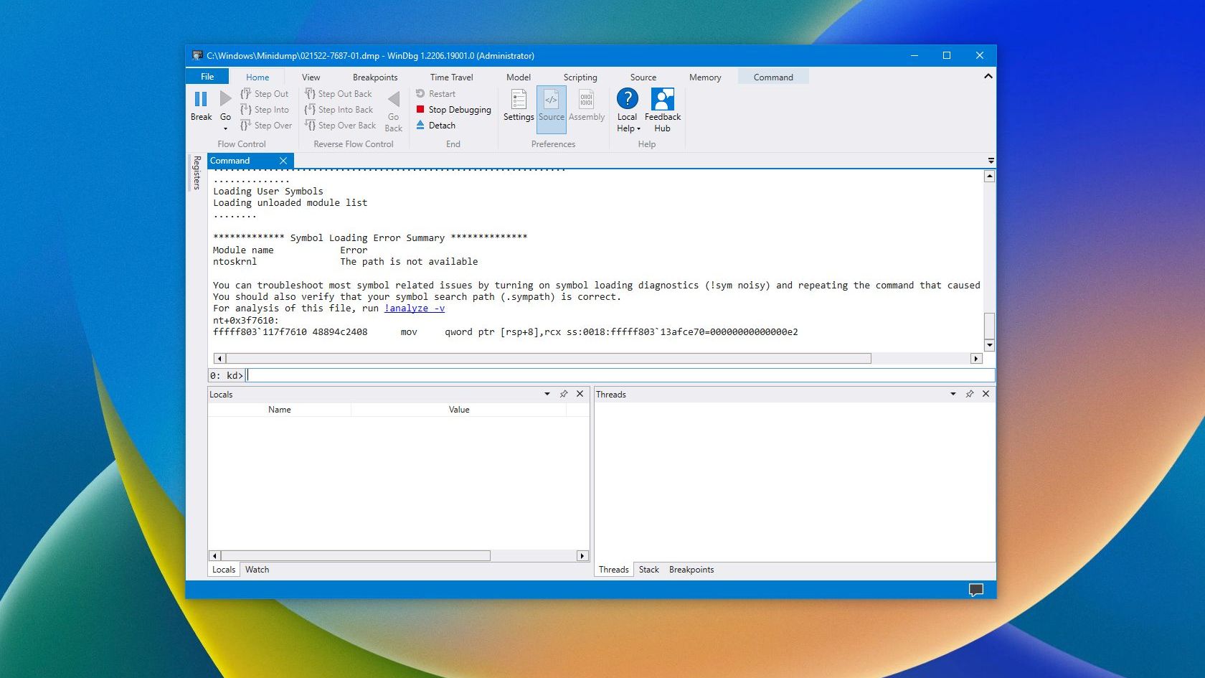Click Step Out Back
The image size is (1205, 678).
click(339, 94)
